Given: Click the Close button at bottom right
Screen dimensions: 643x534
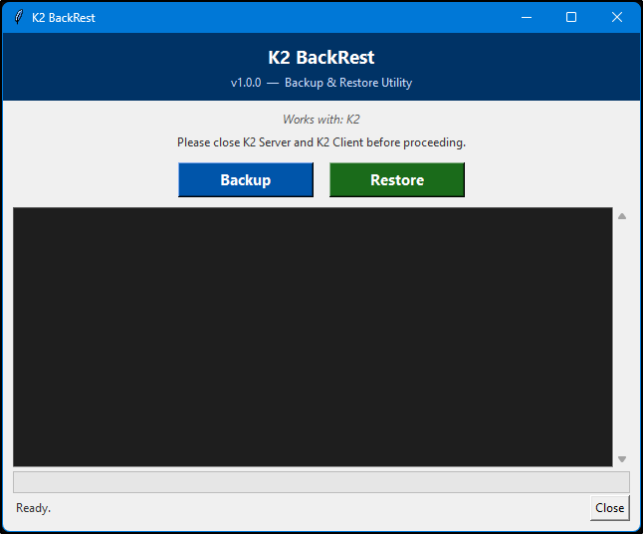Looking at the screenshot, I should tap(610, 508).
